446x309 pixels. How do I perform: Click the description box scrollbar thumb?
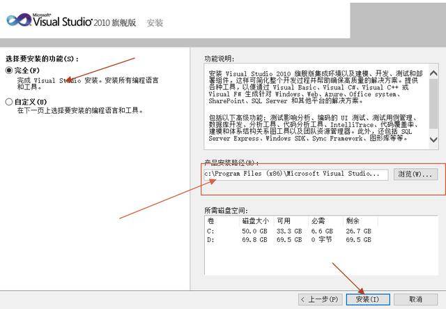(433, 104)
